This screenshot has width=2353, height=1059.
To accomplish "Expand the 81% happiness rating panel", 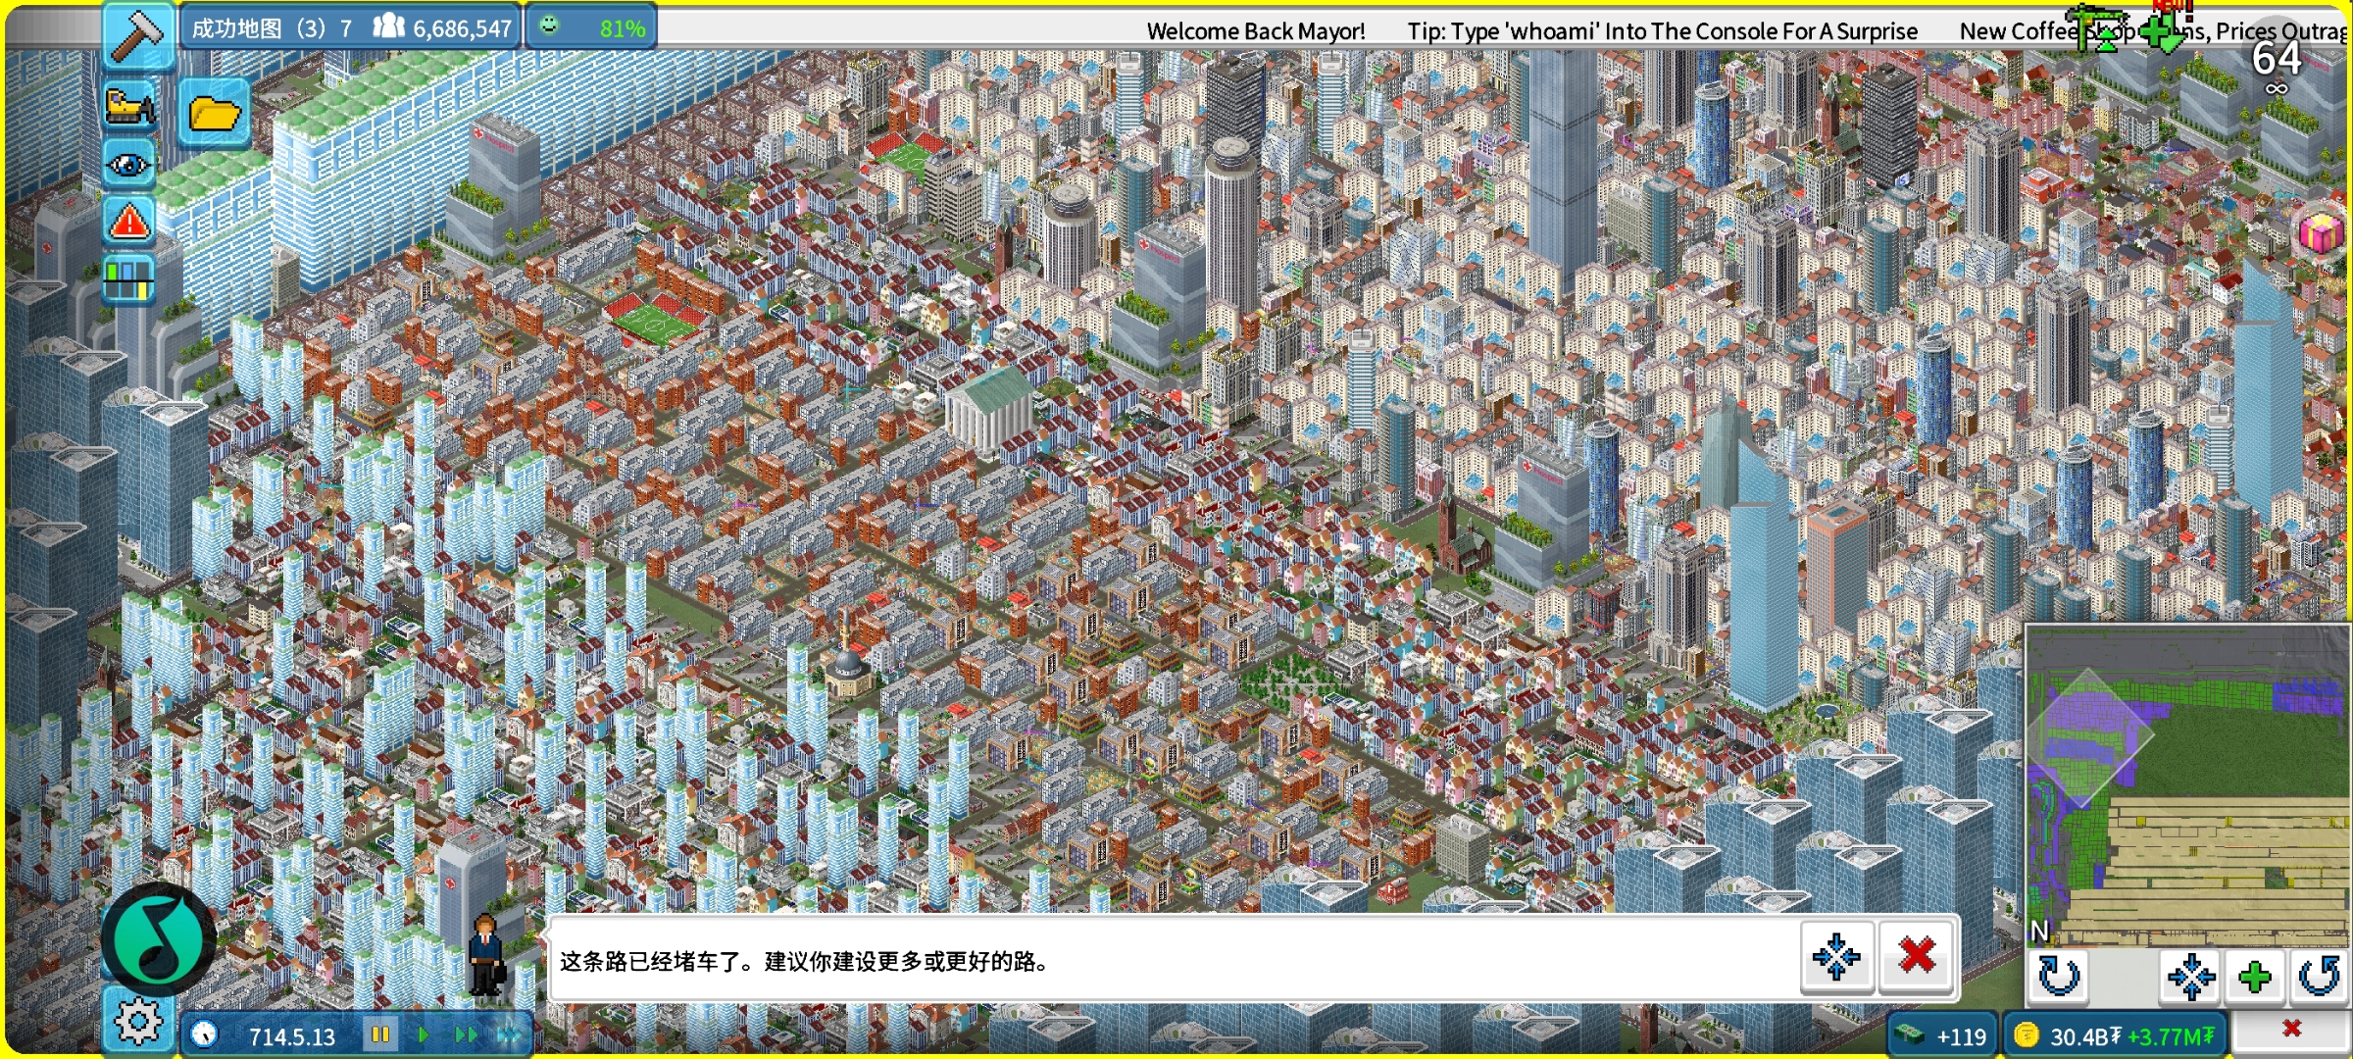I will point(591,27).
